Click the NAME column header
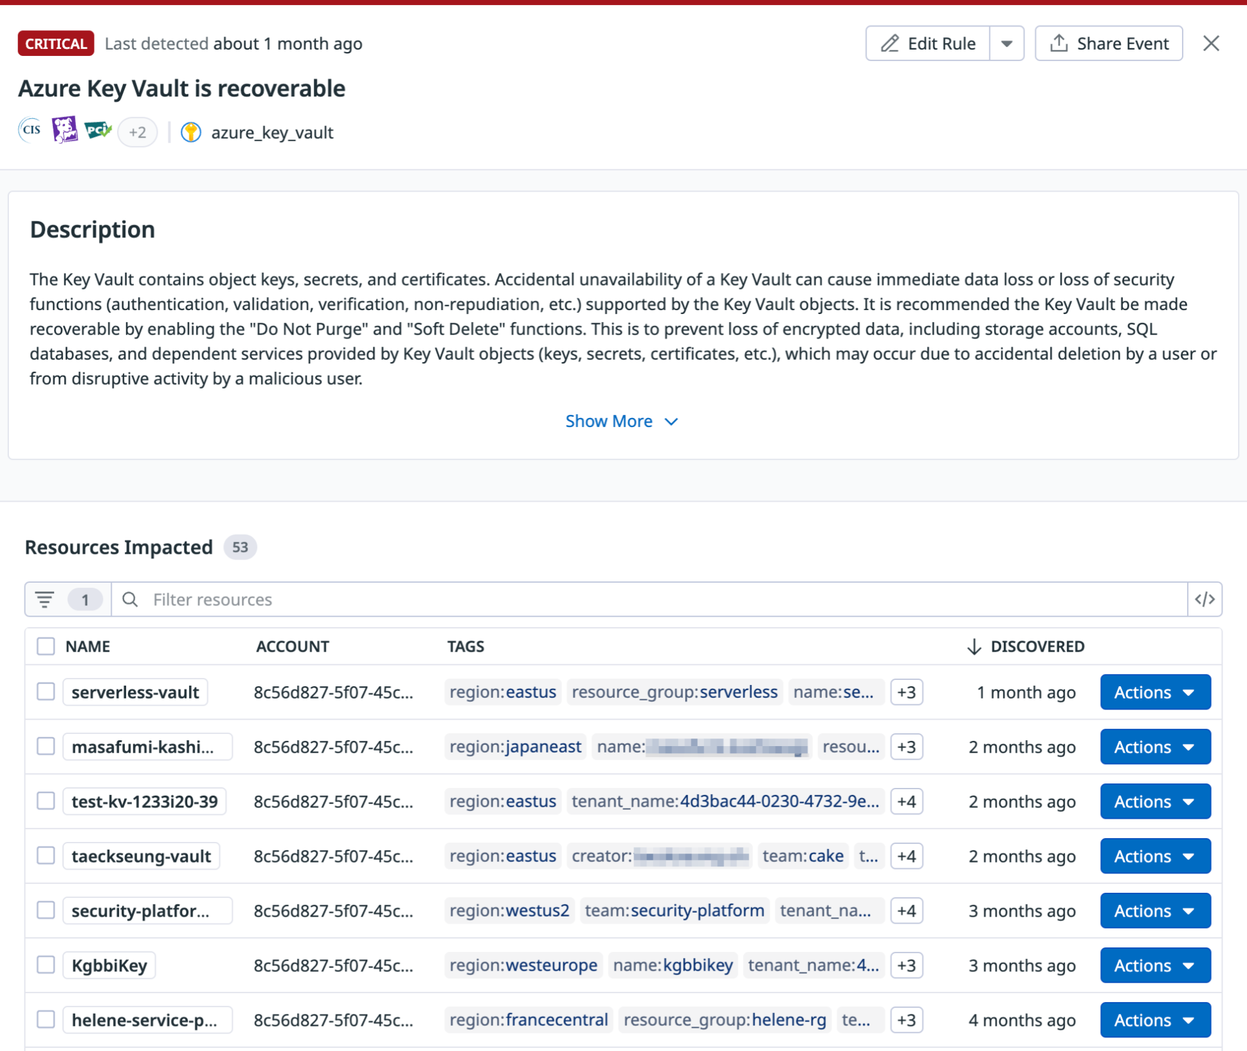Viewport: 1247px width, 1051px height. pos(87,646)
